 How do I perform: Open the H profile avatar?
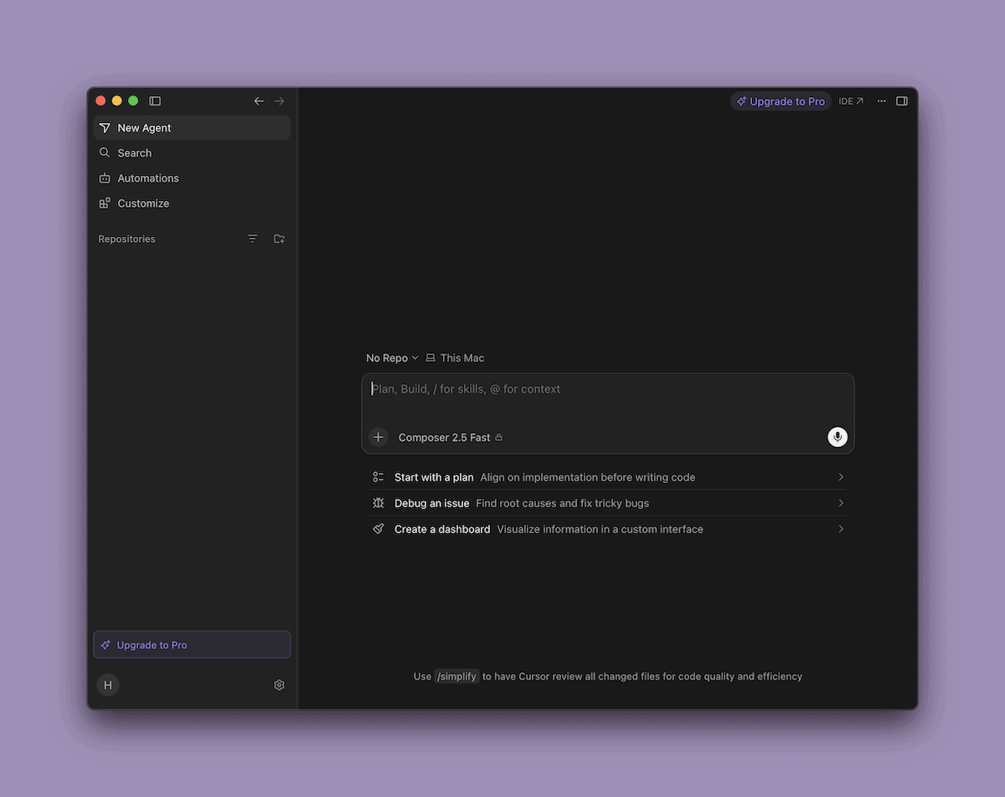tap(108, 685)
